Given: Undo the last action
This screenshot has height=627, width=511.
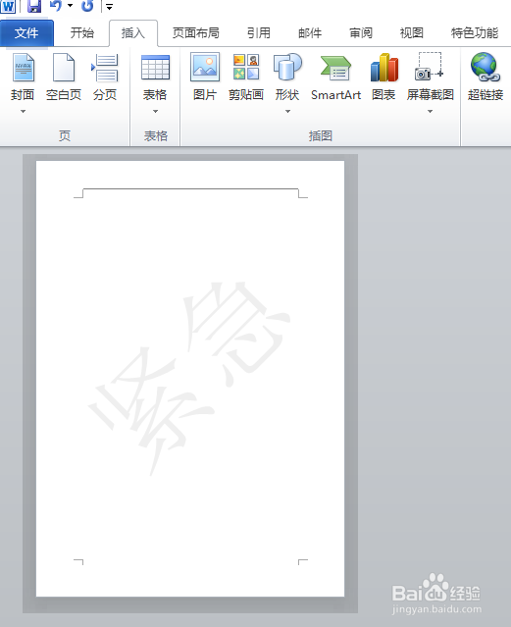Looking at the screenshot, I should (56, 6).
